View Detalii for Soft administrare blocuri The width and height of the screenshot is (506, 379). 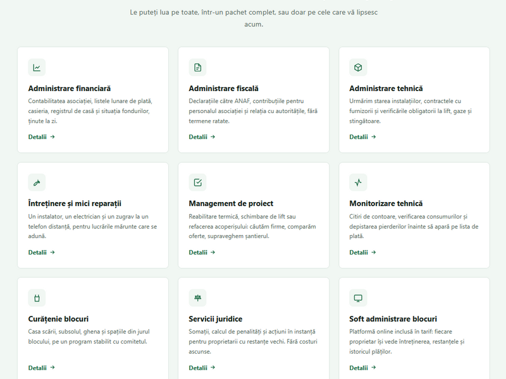click(362, 368)
